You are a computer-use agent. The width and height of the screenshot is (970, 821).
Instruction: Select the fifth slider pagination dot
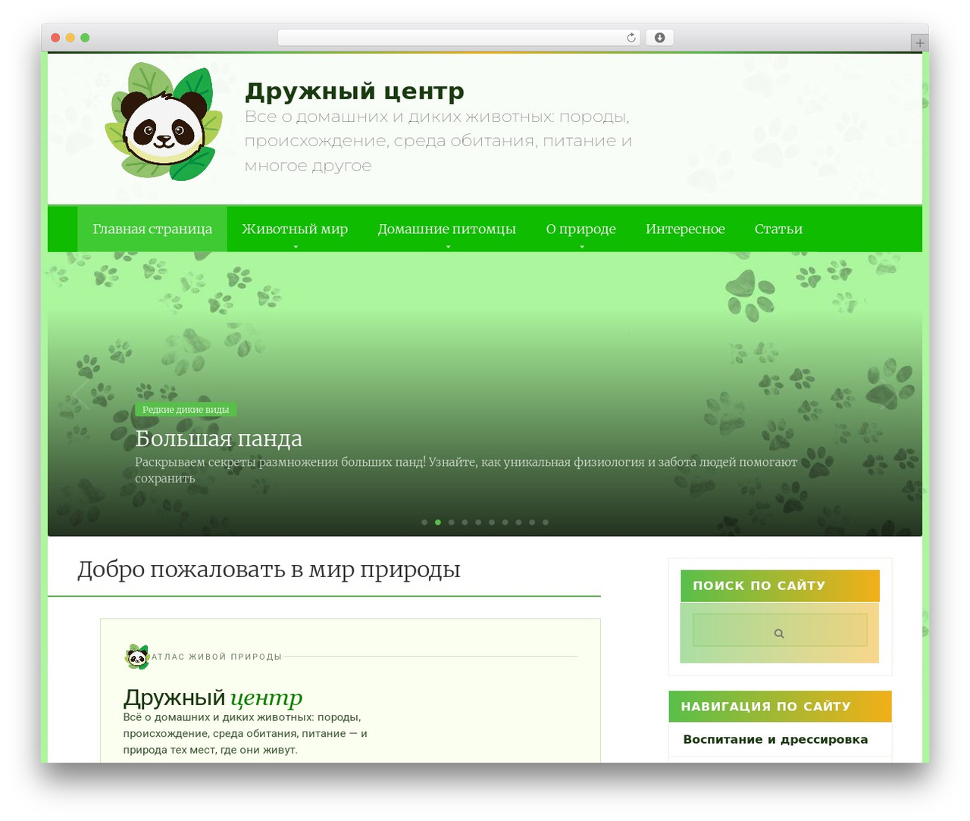(x=478, y=522)
